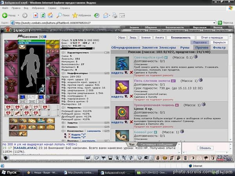The width and height of the screenshot is (235, 176).
Task: Click the equipped helmet slot
Action: (11, 47)
